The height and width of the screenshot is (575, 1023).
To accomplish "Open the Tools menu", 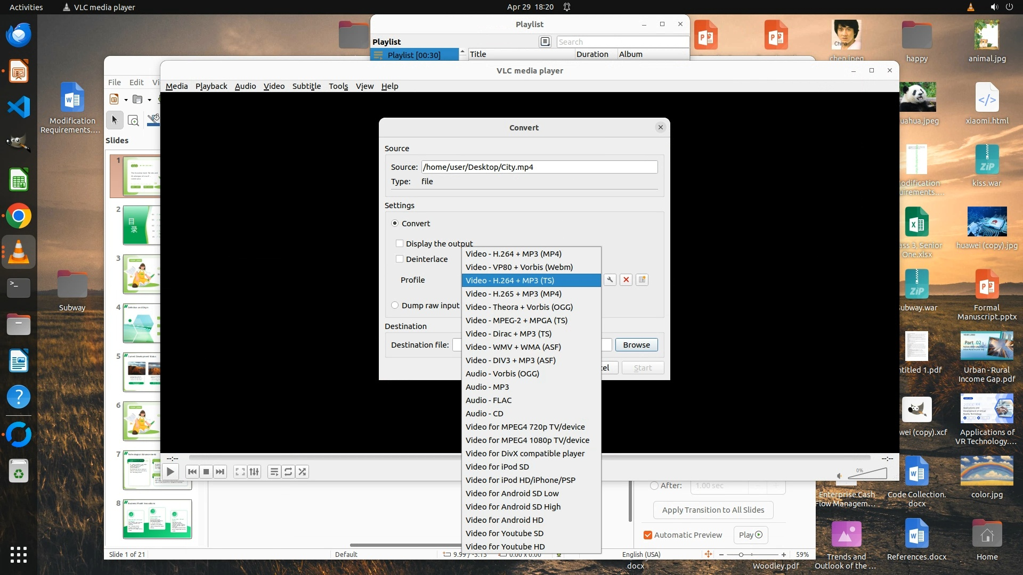I will 338,86.
